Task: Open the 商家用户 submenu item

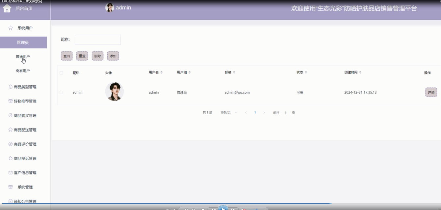Action: coord(23,71)
